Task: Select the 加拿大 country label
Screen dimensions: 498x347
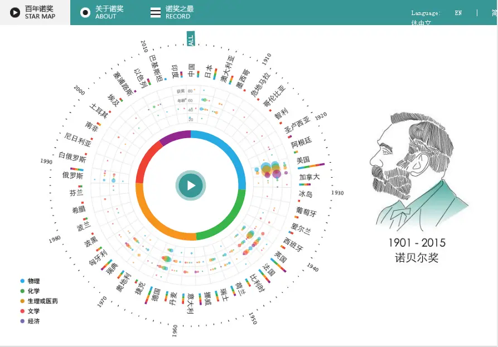Action: [309, 177]
